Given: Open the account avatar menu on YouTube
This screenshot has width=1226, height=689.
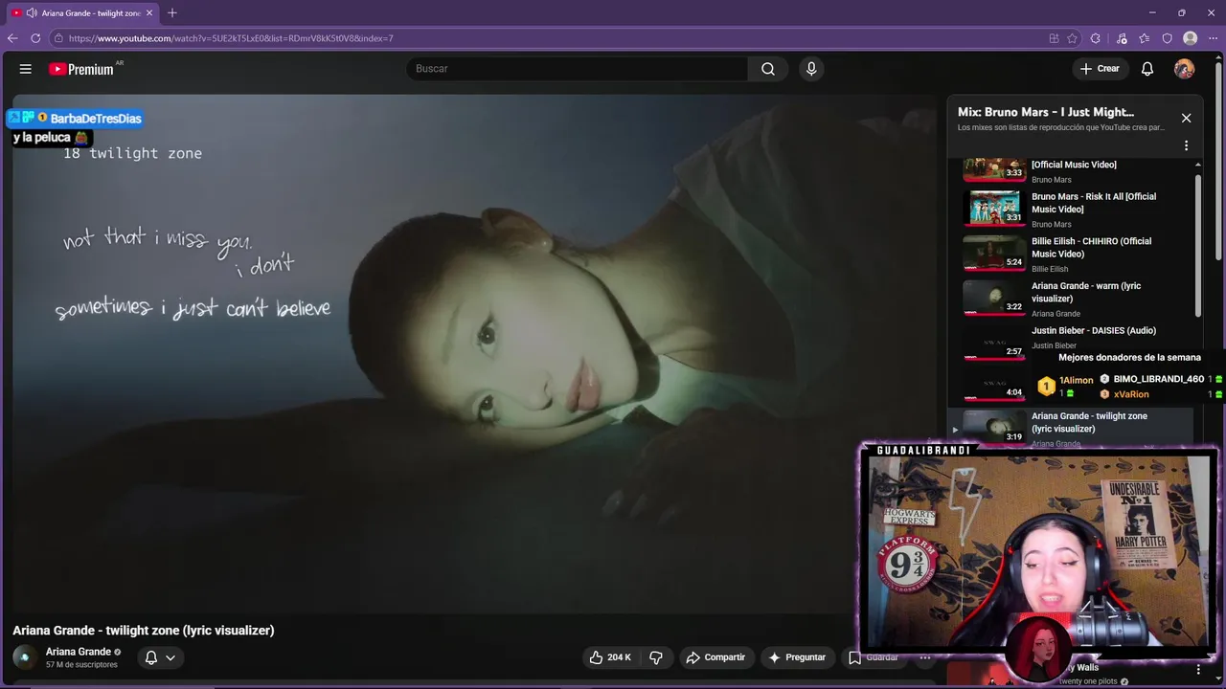Looking at the screenshot, I should point(1185,69).
